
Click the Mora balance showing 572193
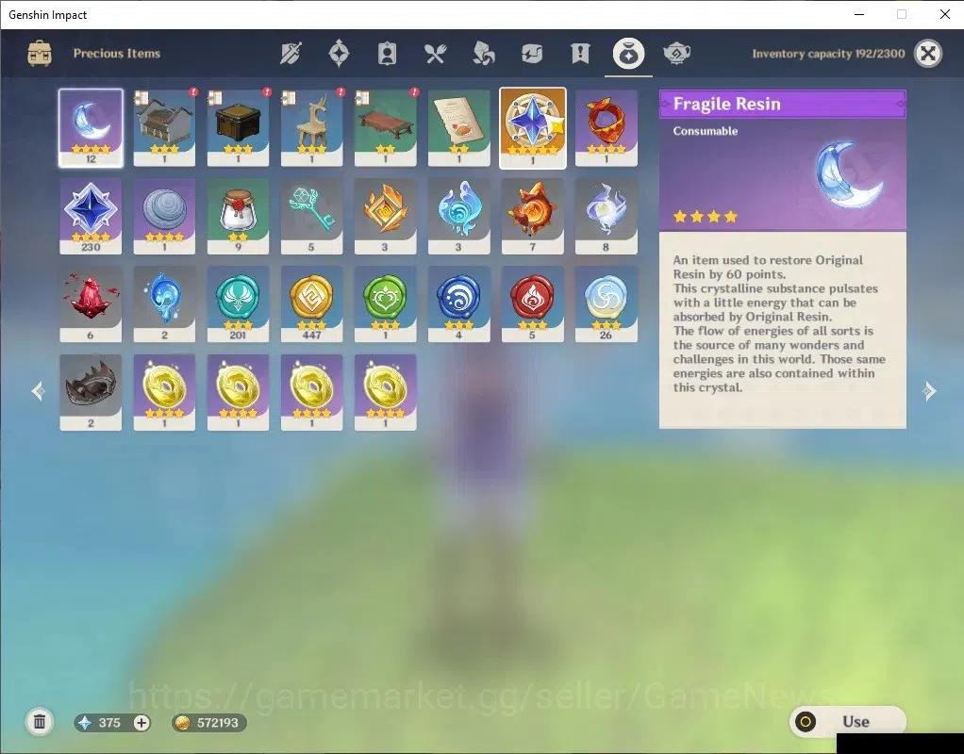click(x=209, y=723)
